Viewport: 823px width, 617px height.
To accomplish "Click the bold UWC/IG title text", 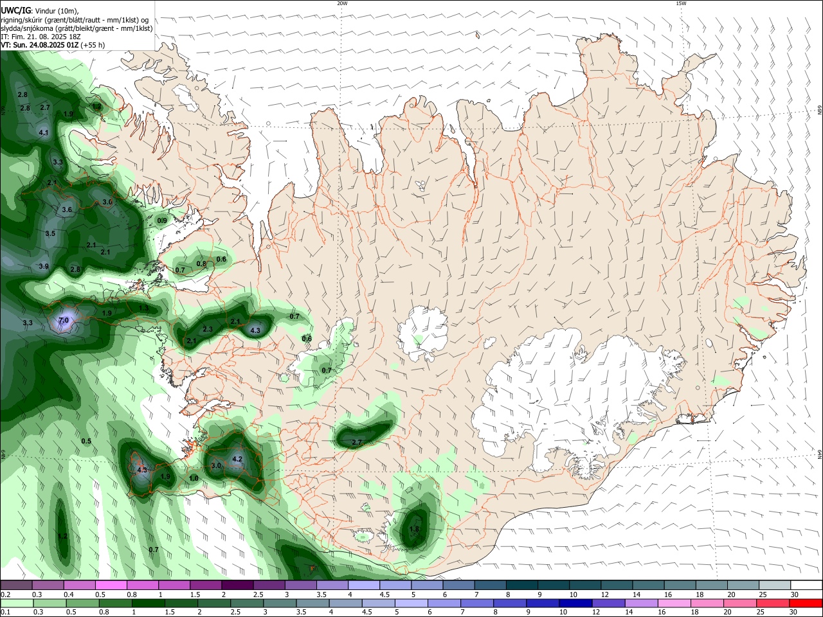I will pos(15,10).
